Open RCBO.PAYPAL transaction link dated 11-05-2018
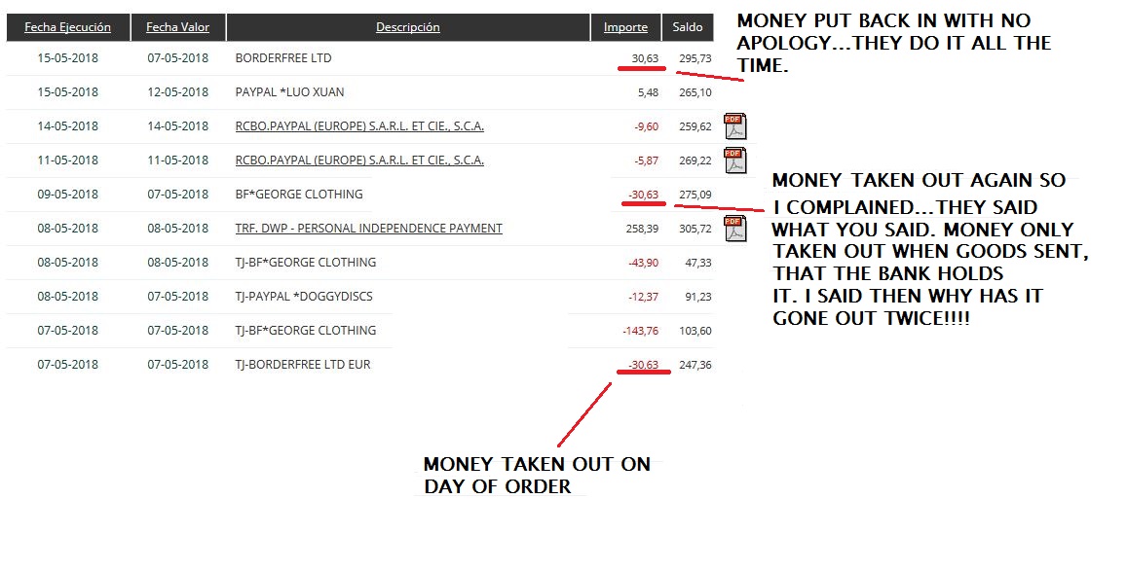 [359, 160]
